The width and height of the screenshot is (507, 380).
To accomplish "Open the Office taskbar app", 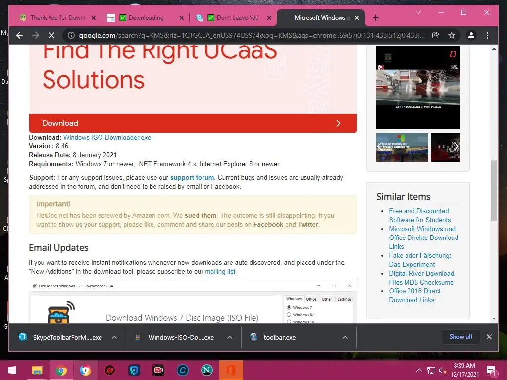I will point(231,370).
